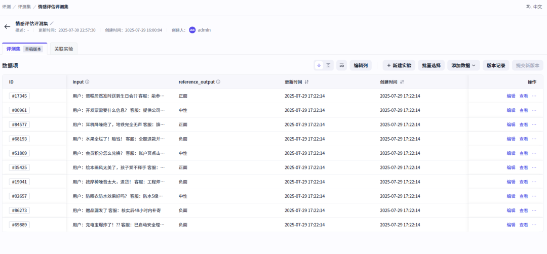Open 版本记录
547x254 pixels.
pos(496,65)
